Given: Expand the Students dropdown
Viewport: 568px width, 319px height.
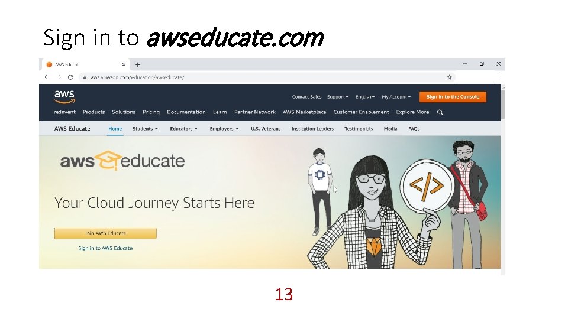Looking at the screenshot, I should click(145, 129).
